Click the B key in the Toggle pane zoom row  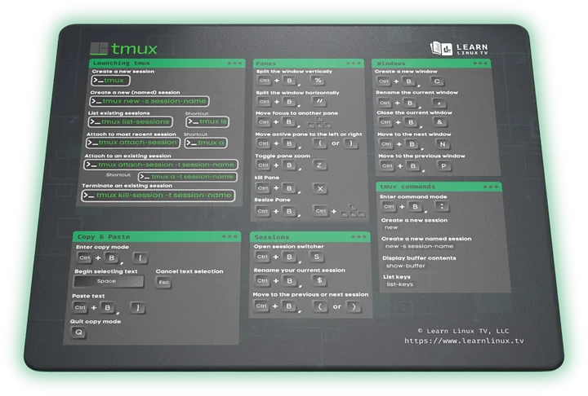[x=289, y=165]
